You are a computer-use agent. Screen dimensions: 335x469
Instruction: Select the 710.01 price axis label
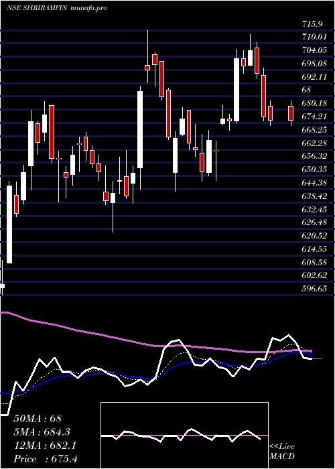314,37
